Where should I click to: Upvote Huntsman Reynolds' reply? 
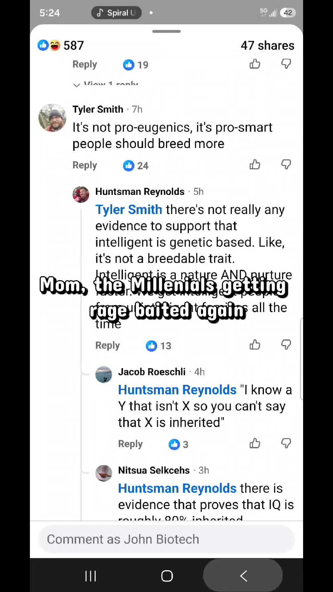coord(255,345)
